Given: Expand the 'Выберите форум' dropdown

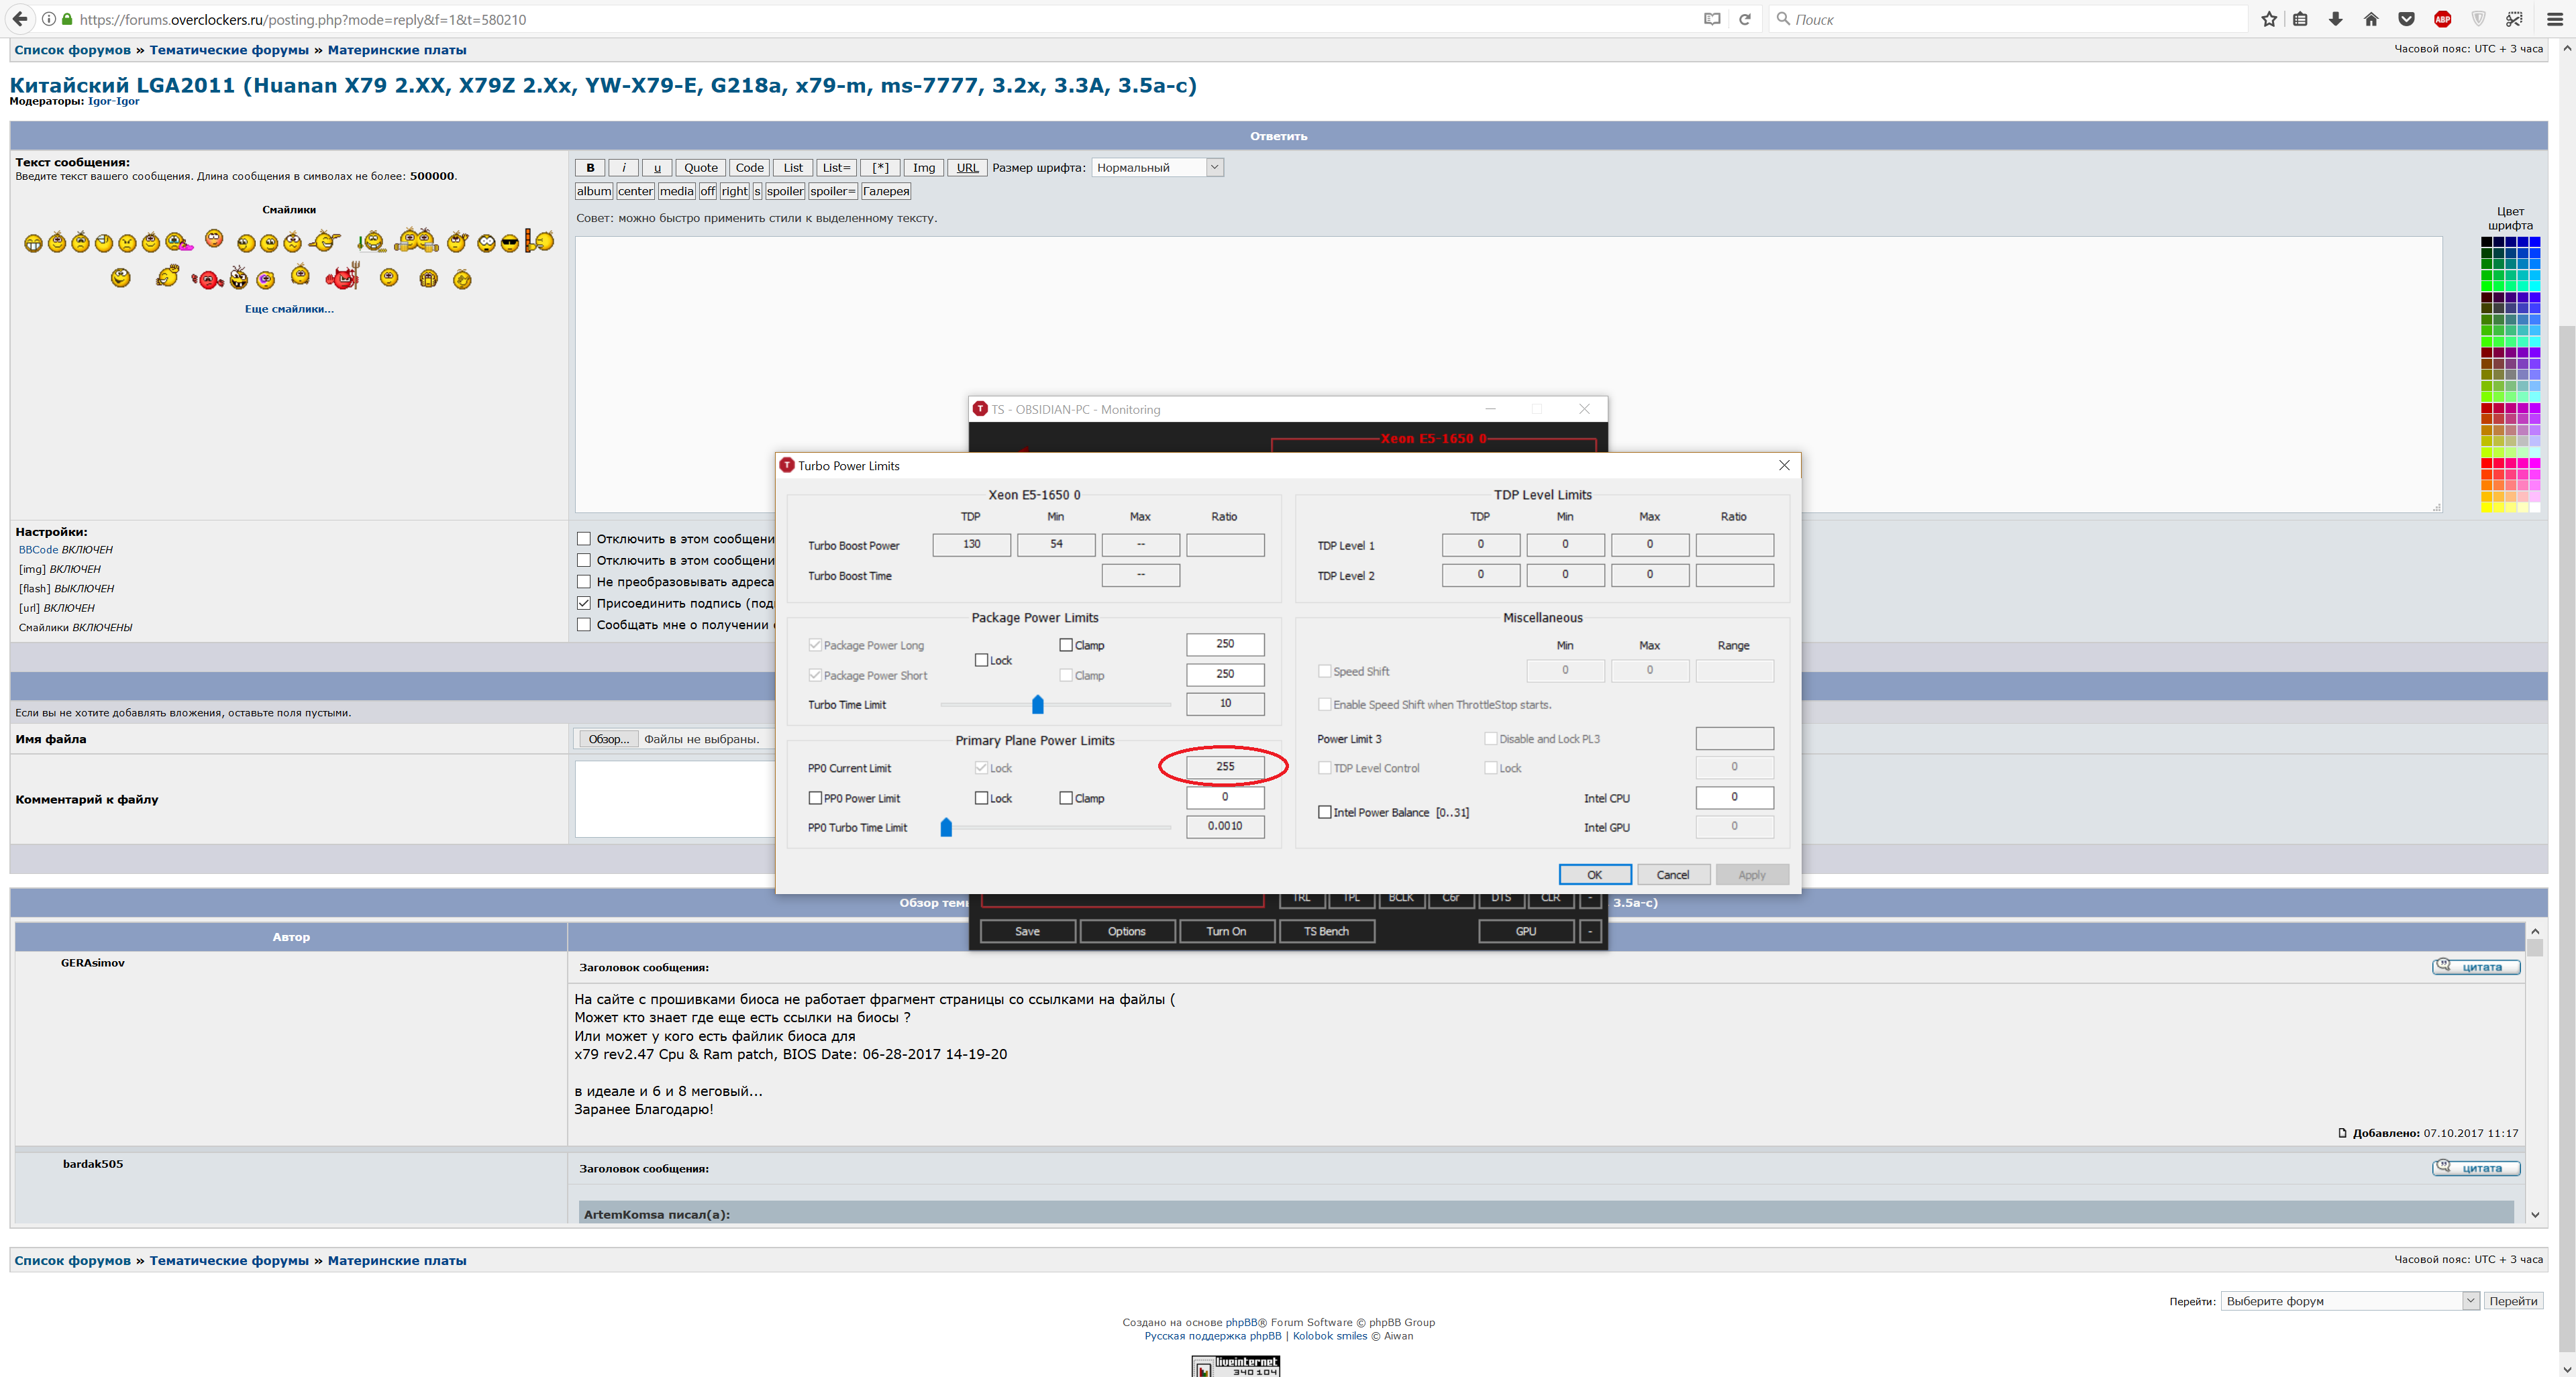Looking at the screenshot, I should [x=2349, y=1301].
